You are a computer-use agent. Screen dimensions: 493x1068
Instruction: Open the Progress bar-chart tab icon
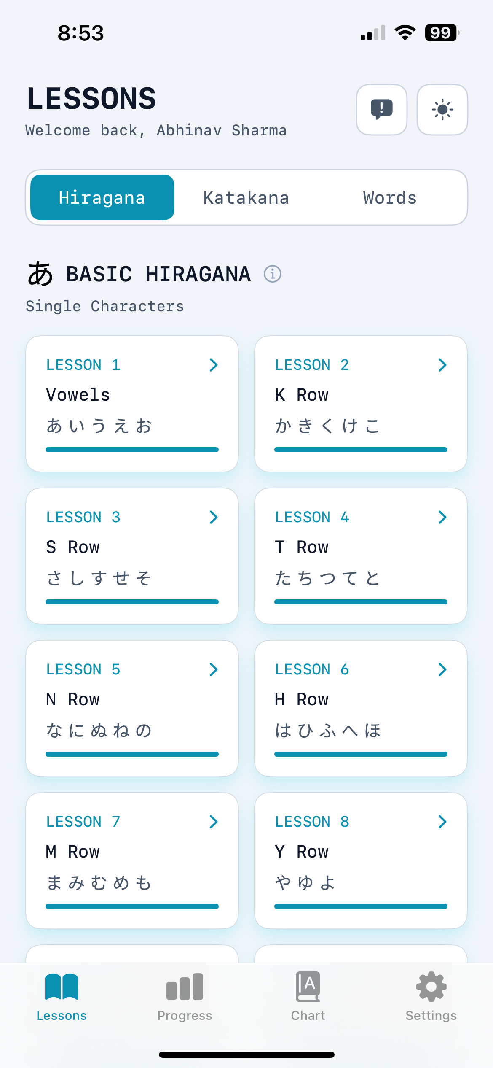[185, 987]
